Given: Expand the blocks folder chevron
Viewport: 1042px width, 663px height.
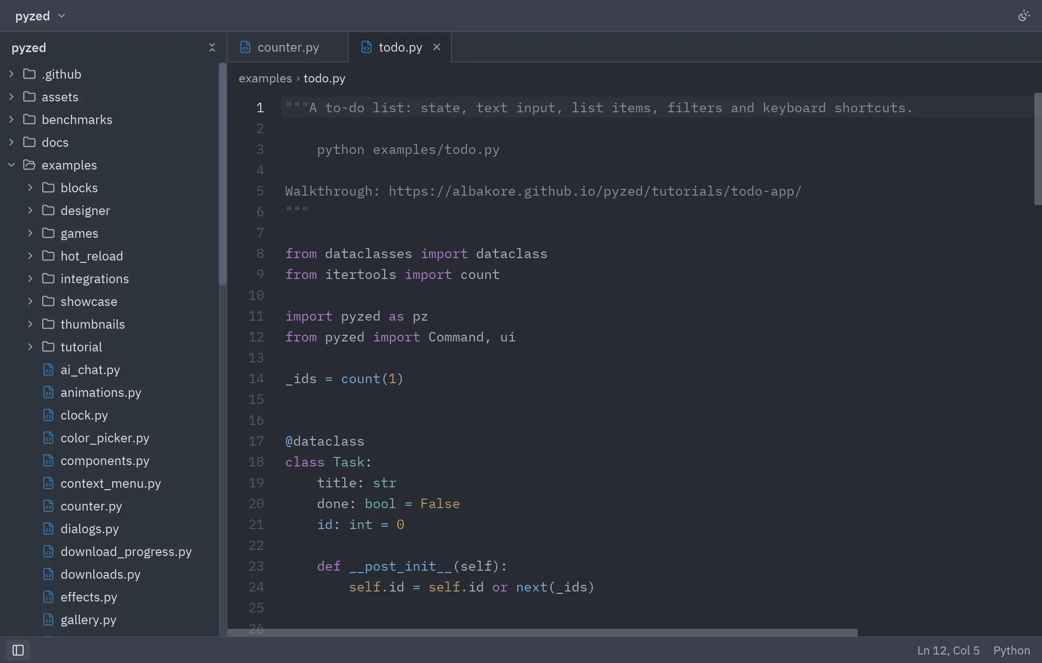Looking at the screenshot, I should (30, 188).
